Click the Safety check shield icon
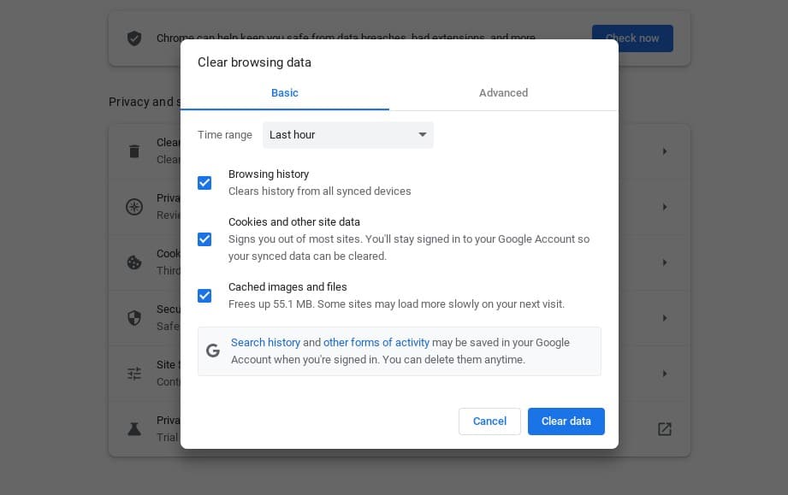 tap(134, 38)
